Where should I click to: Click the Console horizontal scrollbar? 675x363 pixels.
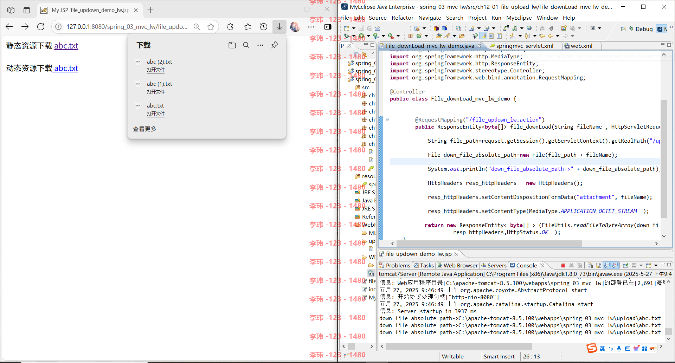click(459, 346)
